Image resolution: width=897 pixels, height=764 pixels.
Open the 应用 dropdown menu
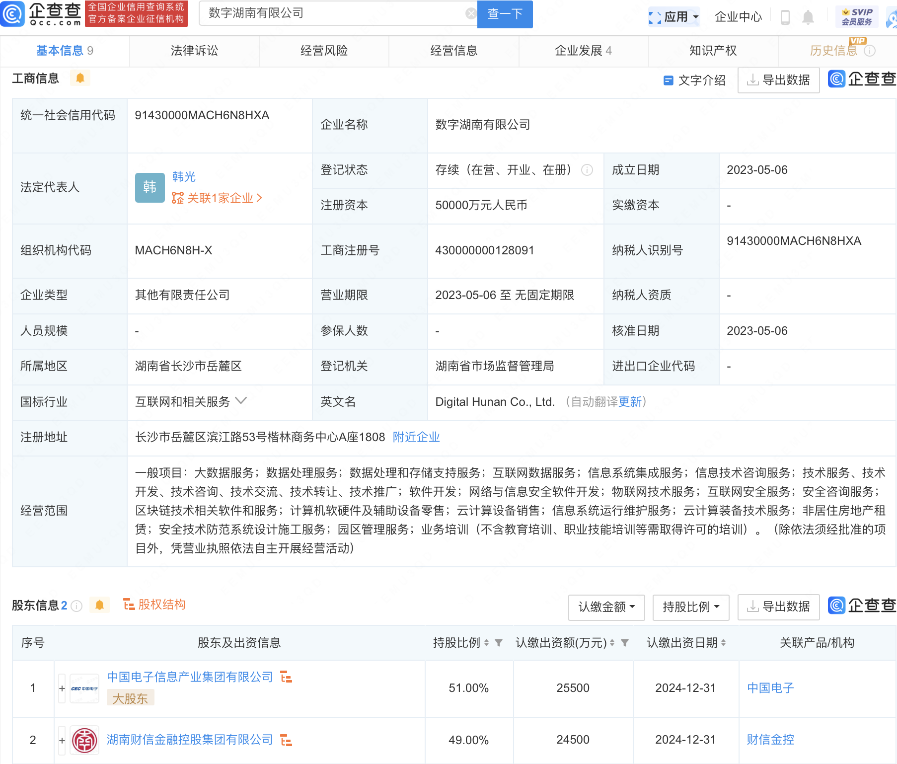tap(674, 17)
